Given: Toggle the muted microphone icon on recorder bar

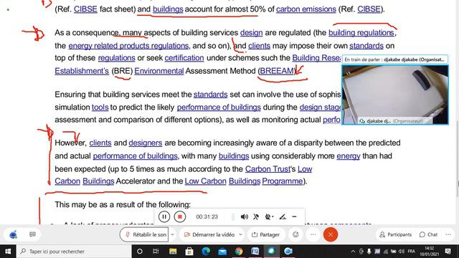Looking at the screenshot, I should tap(256, 216).
